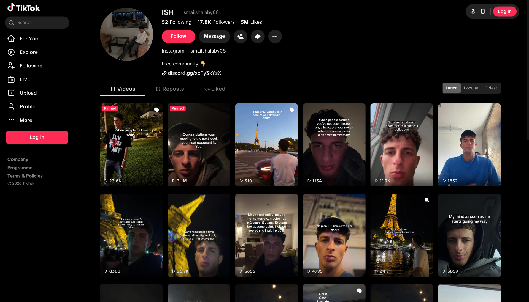Click Liked tab heart icon
This screenshot has height=302, width=529.
coord(207,89)
